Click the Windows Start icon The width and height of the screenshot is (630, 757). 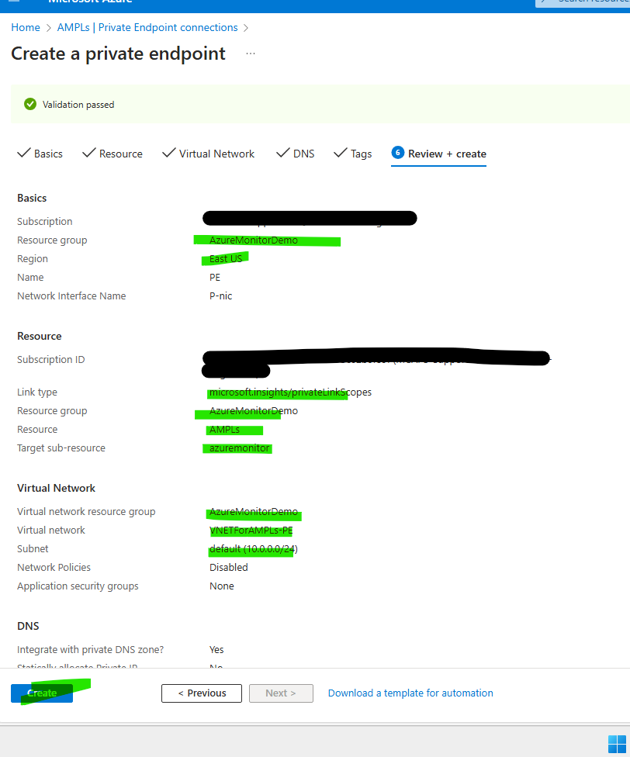point(617,742)
